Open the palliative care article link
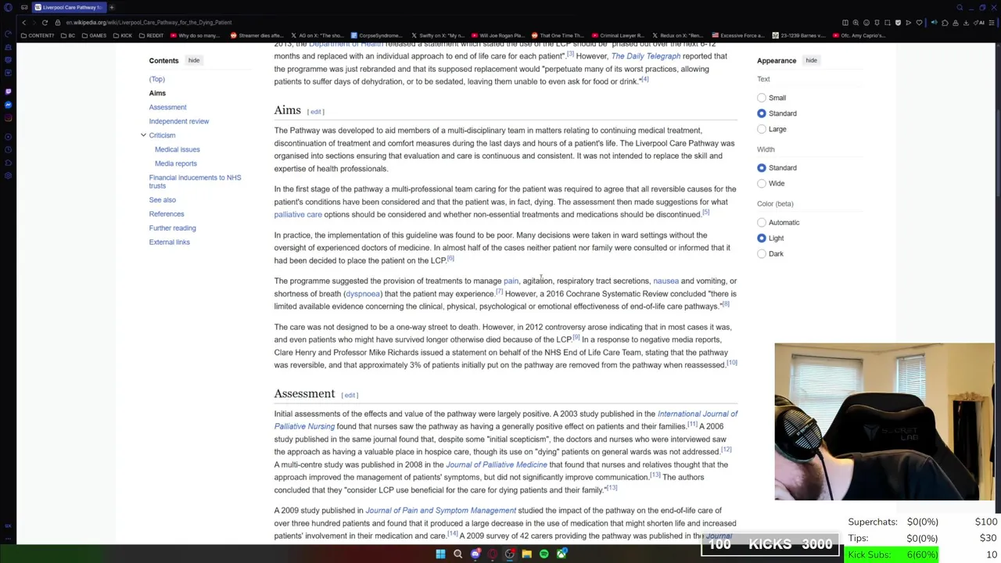The image size is (1001, 563). [x=298, y=214]
